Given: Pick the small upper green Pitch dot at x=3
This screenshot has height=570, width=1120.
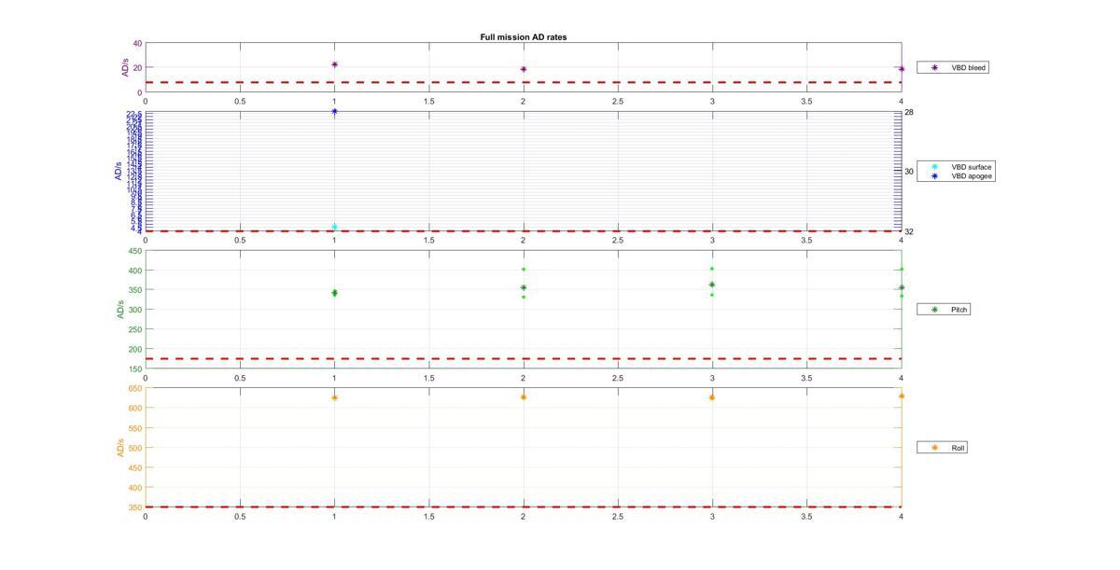Looking at the screenshot, I should [x=712, y=269].
